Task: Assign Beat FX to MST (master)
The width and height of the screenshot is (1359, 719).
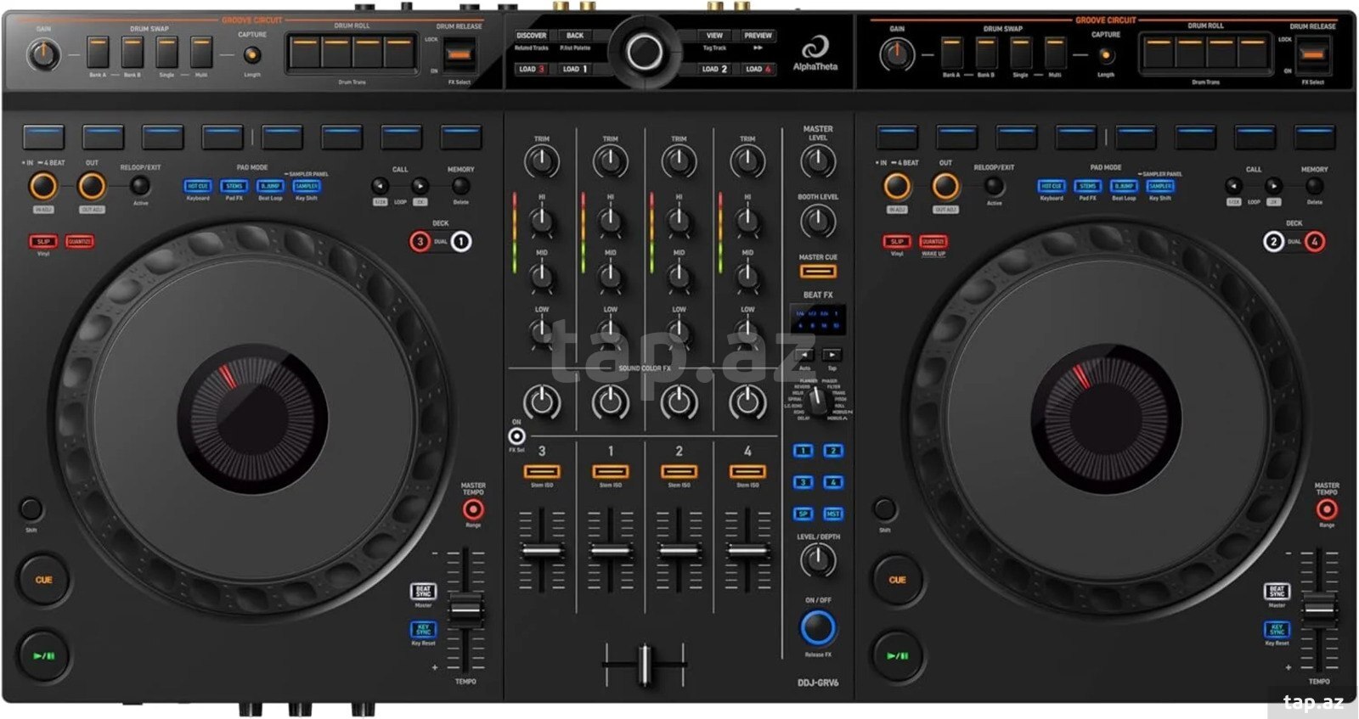Action: (833, 514)
